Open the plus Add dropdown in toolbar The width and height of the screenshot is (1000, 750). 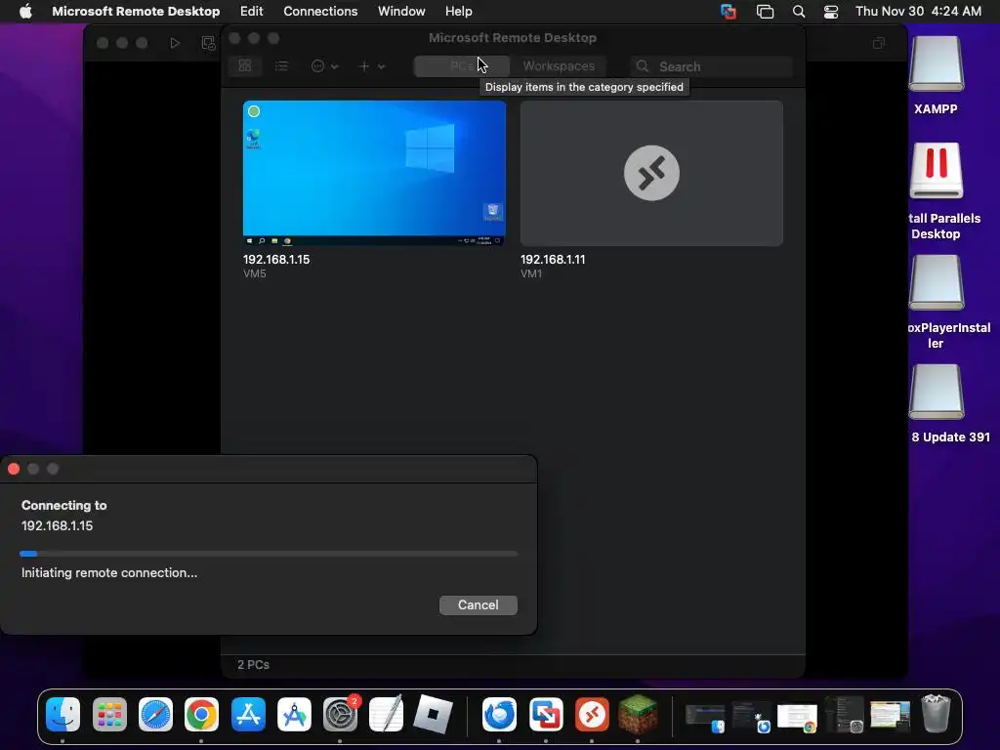coord(372,65)
